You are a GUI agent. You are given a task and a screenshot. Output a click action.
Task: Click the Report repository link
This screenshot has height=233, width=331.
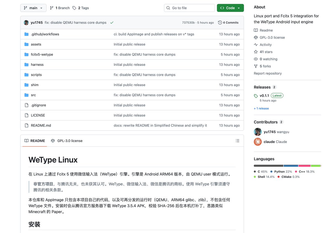[x=268, y=73]
